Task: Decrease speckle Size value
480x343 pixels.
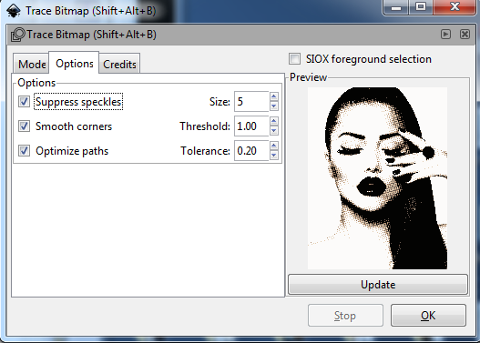Action: point(273,106)
